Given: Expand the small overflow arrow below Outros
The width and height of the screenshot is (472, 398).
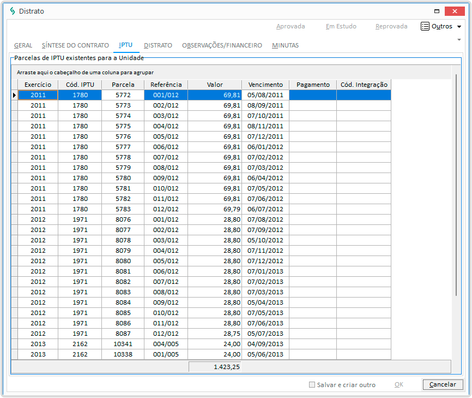Looking at the screenshot, I should (459, 40).
